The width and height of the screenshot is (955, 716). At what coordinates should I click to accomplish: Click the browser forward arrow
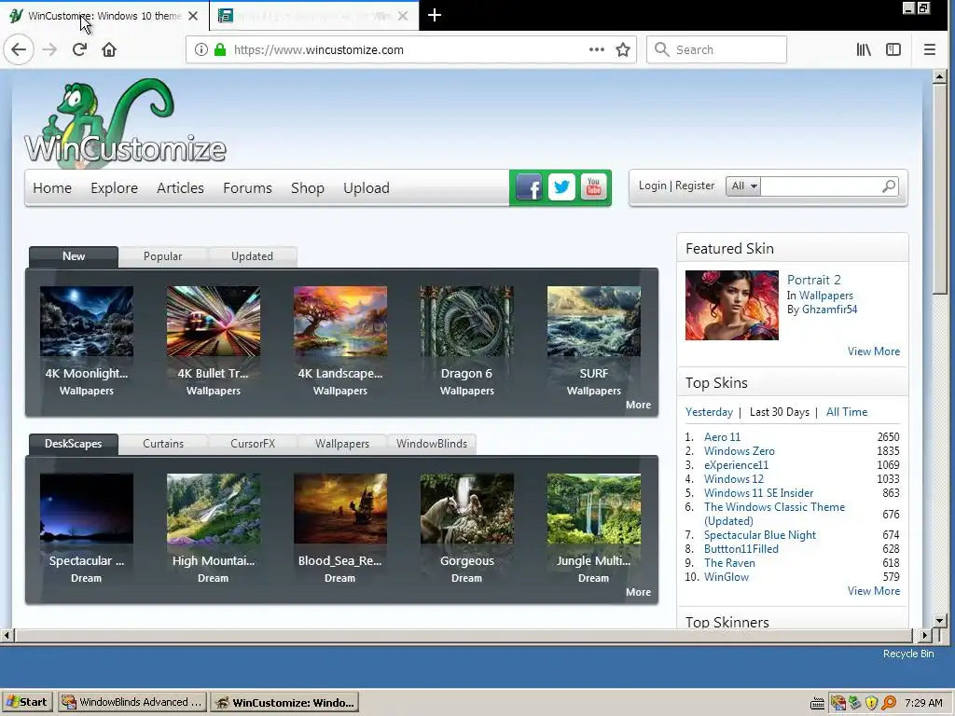[50, 49]
